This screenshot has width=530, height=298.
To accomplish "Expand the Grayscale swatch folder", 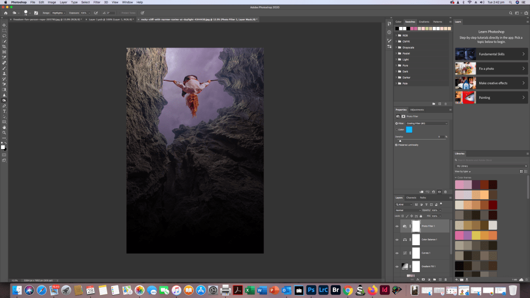I will click(x=396, y=47).
